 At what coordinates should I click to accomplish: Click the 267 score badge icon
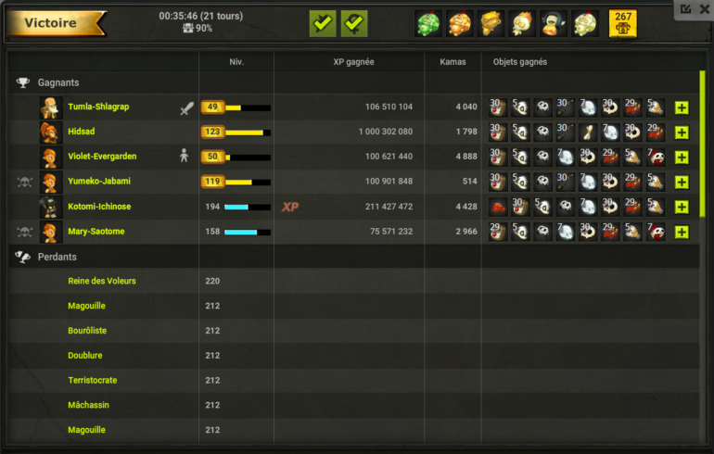click(x=623, y=24)
